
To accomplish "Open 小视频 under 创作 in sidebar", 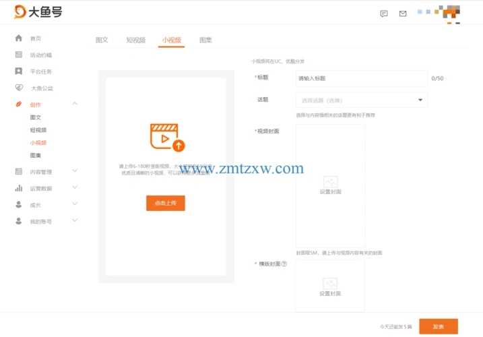I will coord(38,143).
